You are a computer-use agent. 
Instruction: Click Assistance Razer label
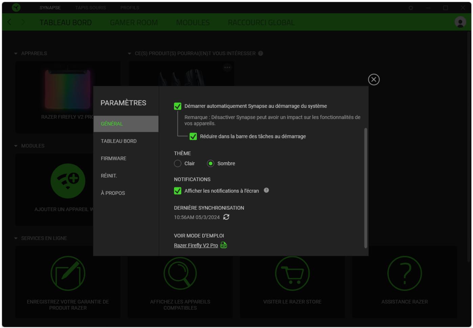tap(405, 302)
